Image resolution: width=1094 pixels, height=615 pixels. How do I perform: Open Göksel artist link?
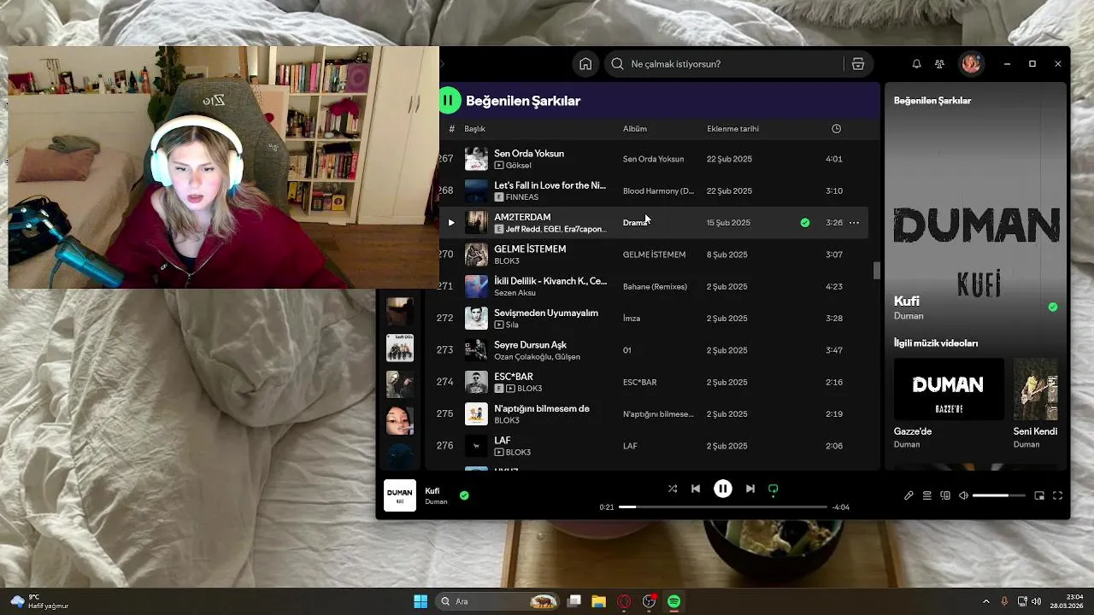[x=518, y=166]
